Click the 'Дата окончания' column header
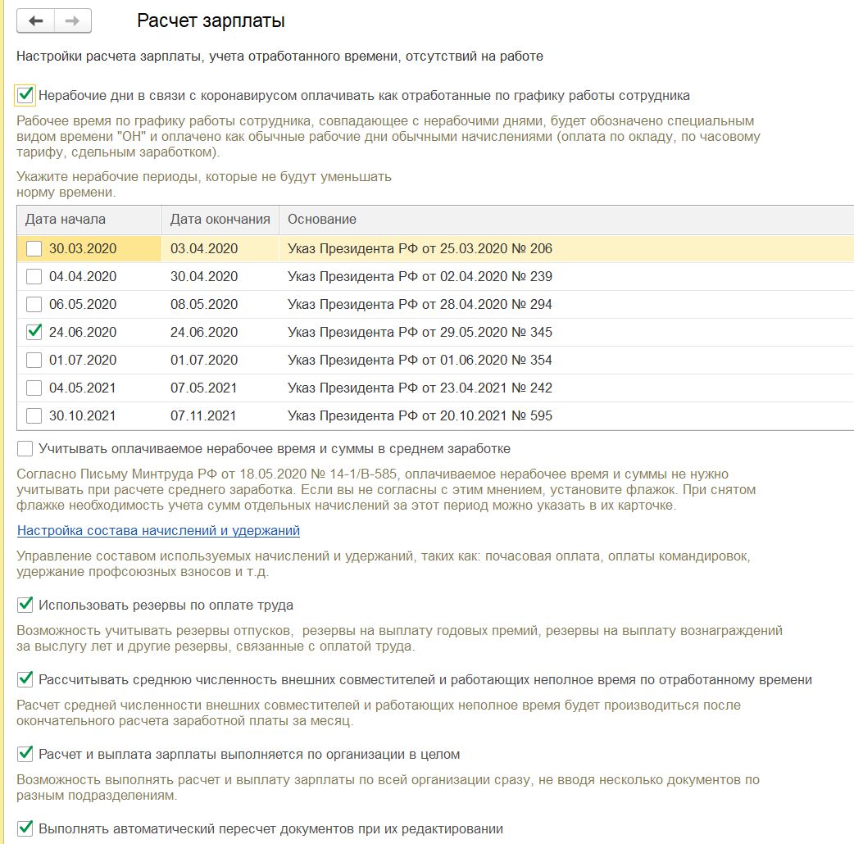The width and height of the screenshot is (854, 844). [220, 220]
